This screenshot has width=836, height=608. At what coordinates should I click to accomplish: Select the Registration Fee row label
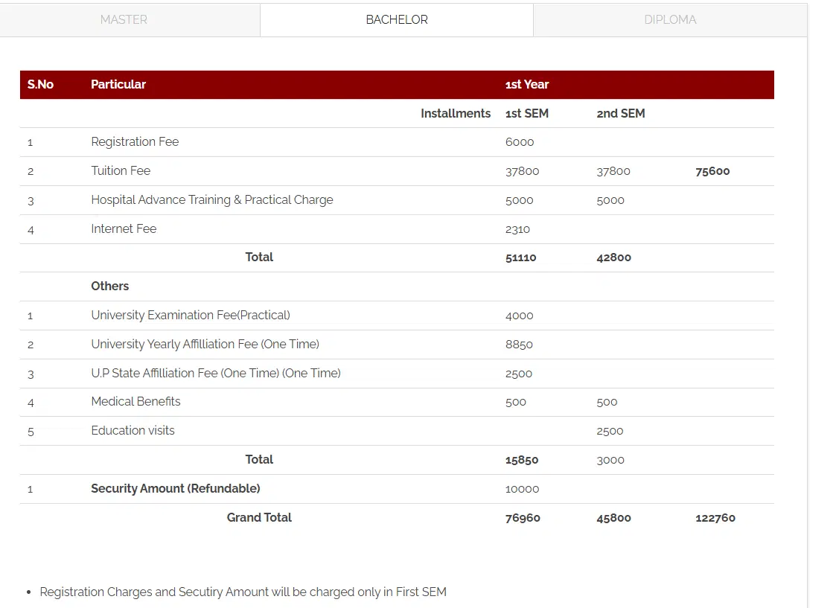pyautogui.click(x=135, y=142)
